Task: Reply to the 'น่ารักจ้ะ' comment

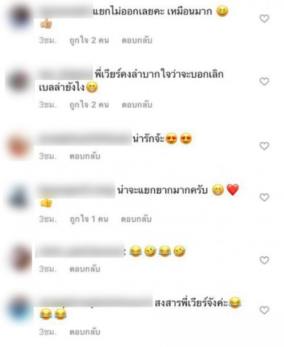Action: tap(85, 156)
